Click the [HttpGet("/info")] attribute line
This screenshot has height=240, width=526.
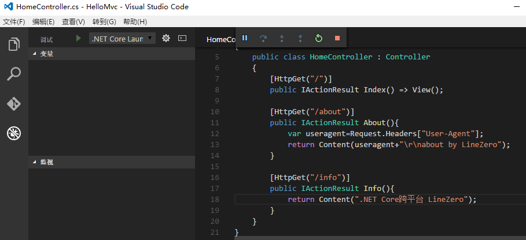(x=310, y=177)
